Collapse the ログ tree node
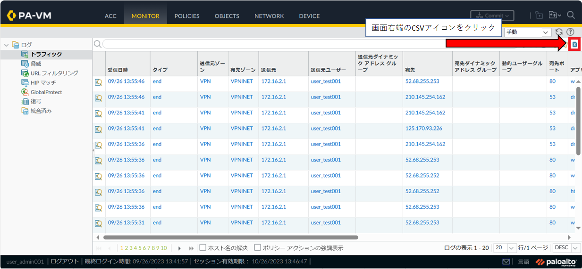 point(7,45)
